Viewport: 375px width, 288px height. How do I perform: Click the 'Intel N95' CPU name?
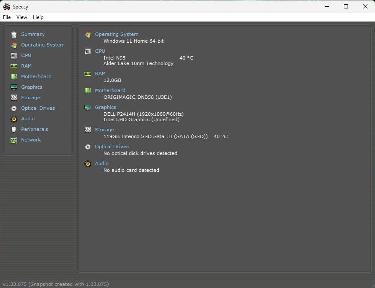(x=114, y=58)
